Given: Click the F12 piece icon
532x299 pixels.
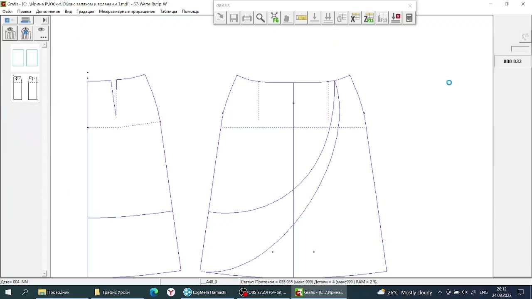Looking at the screenshot, I should 382,18.
